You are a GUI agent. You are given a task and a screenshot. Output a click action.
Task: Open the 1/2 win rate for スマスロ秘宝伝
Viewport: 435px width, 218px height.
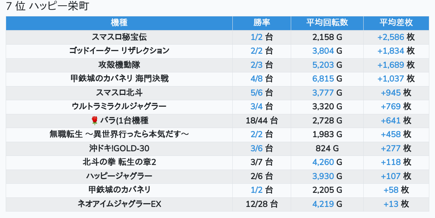(x=257, y=37)
